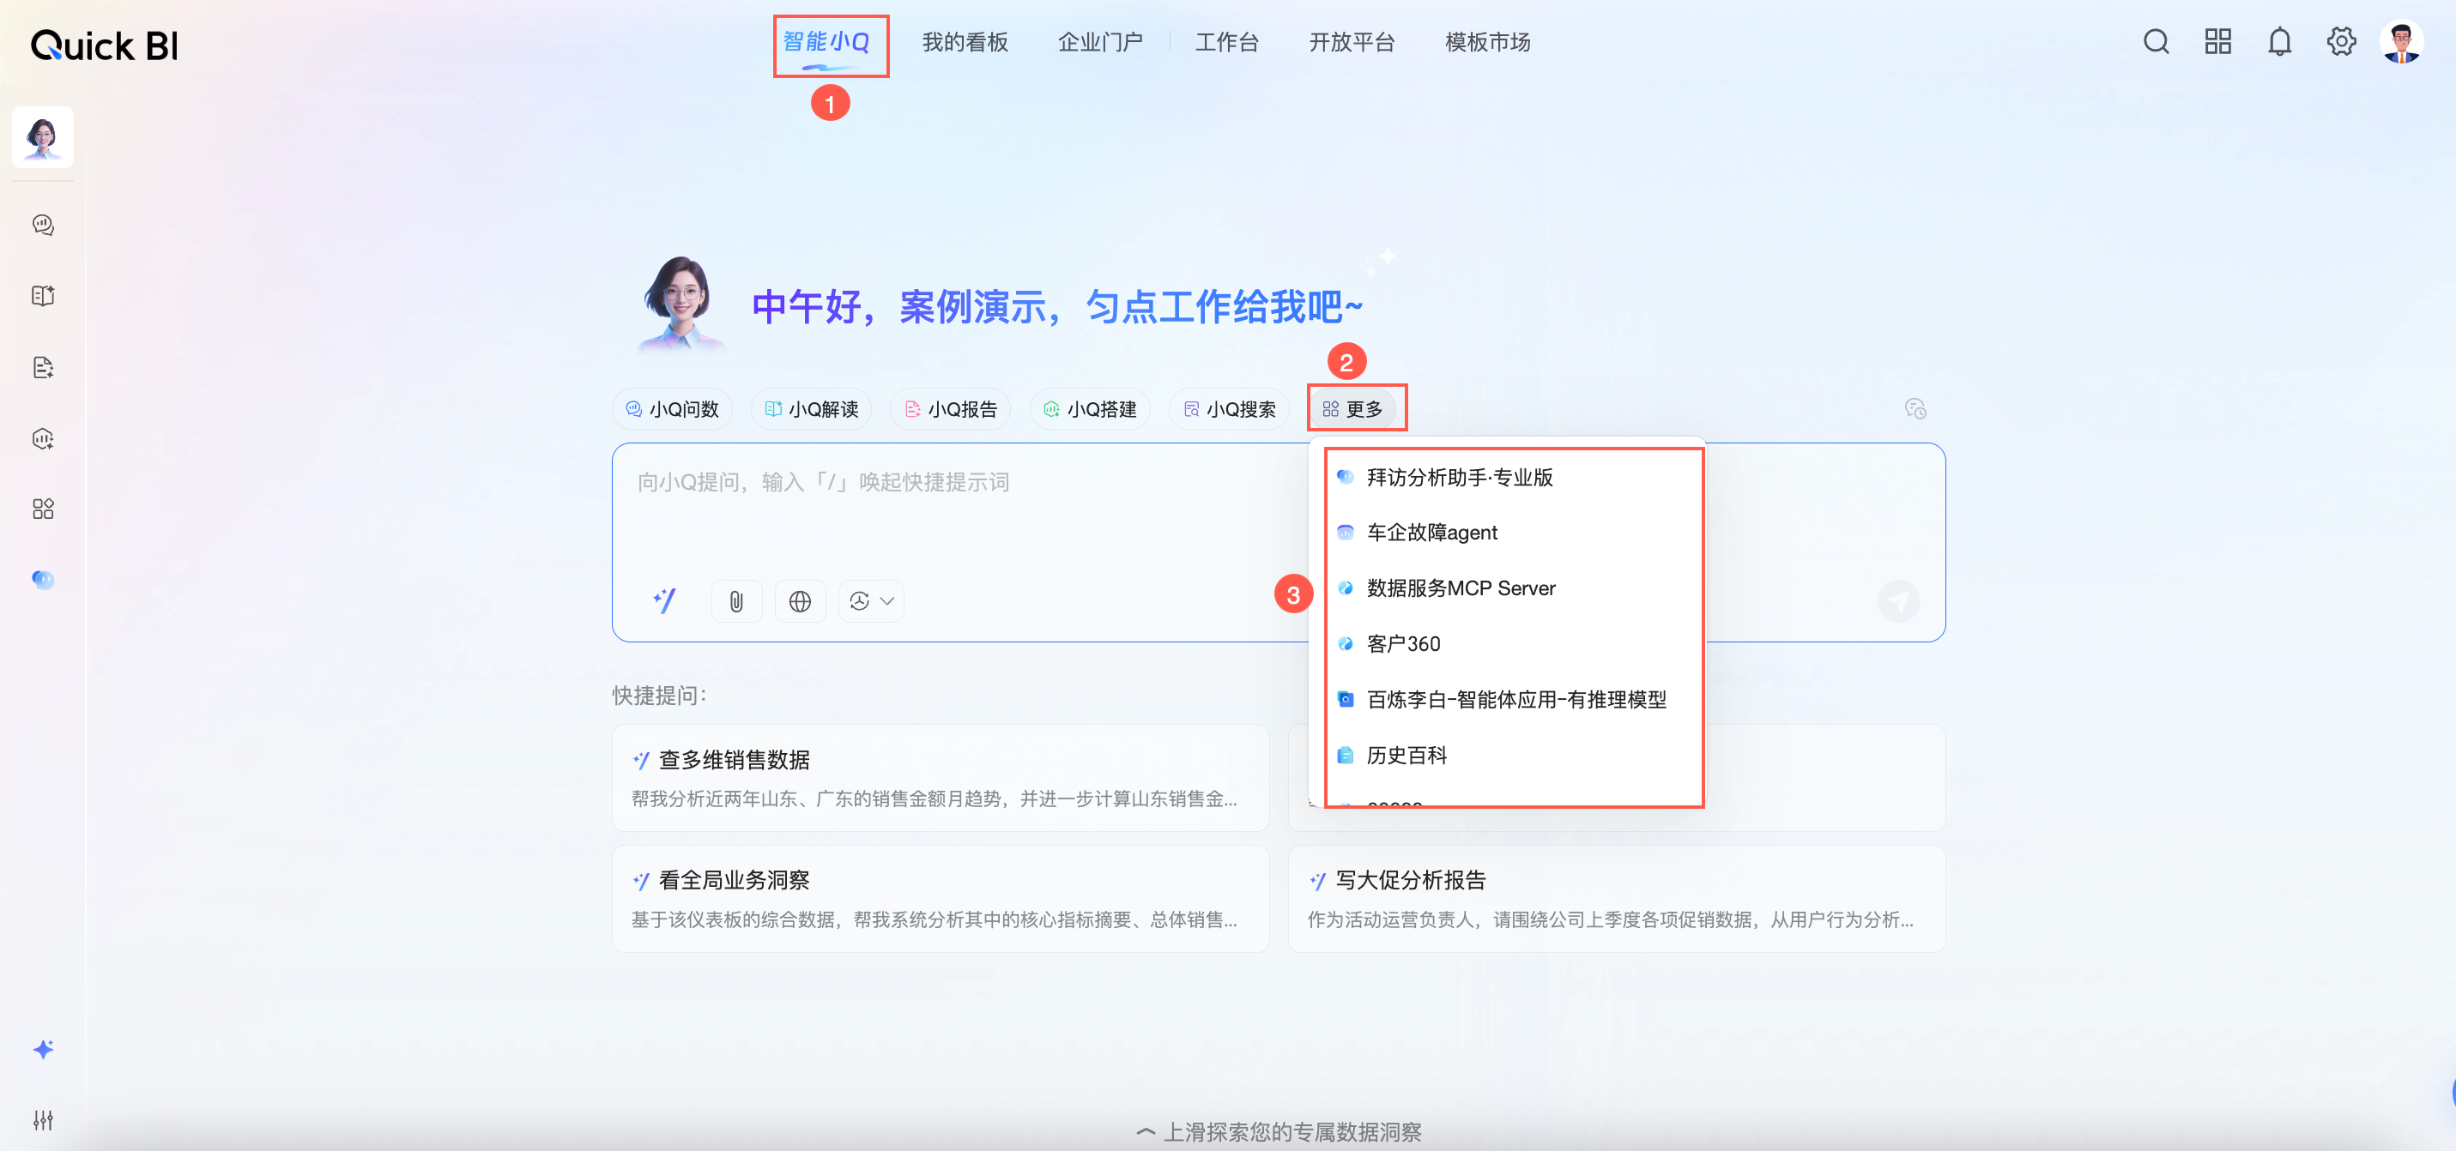Open the search icon in top bar
Screen dimensions: 2456x1151
click(x=2156, y=42)
